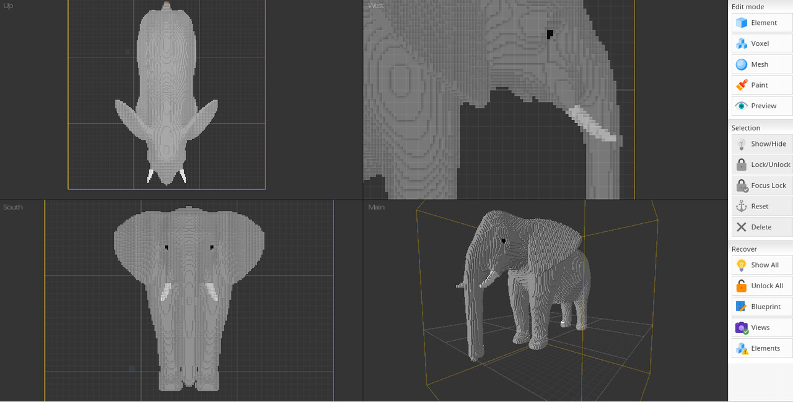Click the elephant's black eye in West view
The width and height of the screenshot is (793, 402).
coord(550,33)
